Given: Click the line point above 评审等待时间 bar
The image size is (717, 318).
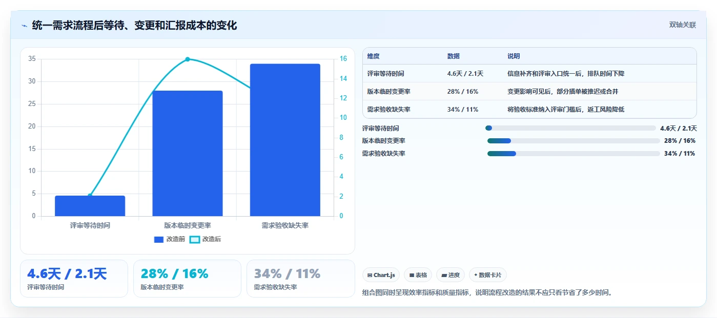Looking at the screenshot, I should (x=90, y=196).
